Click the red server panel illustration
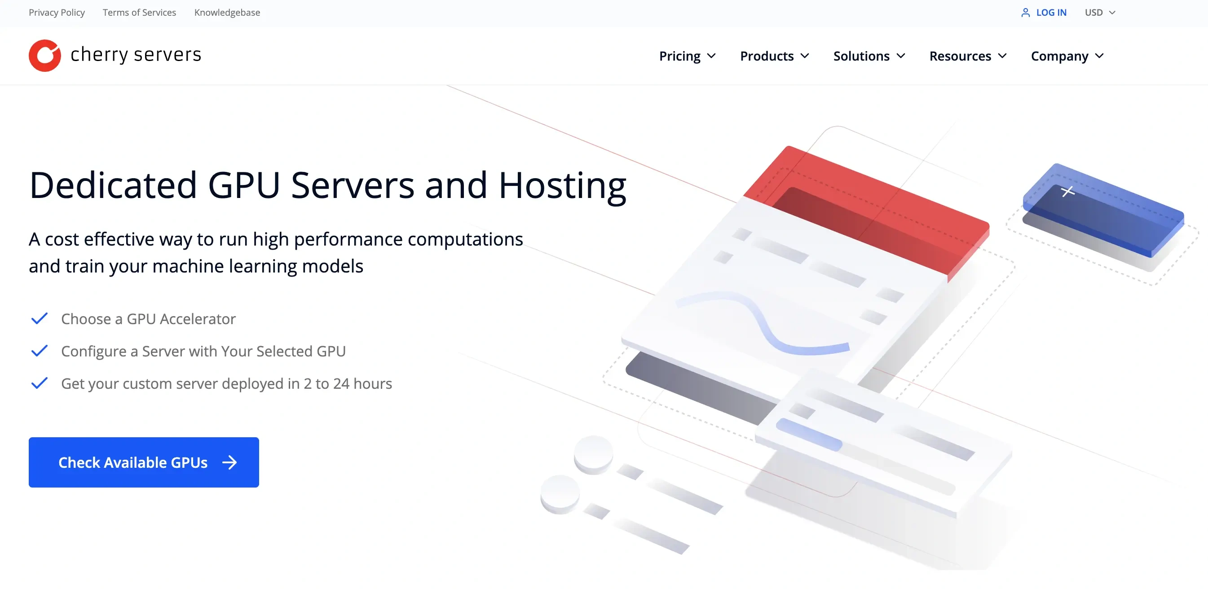Viewport: 1208px width, 589px height. pyautogui.click(x=868, y=207)
